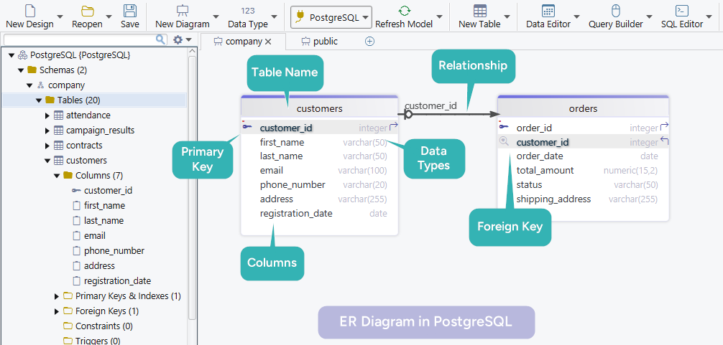The image size is (723, 345).
Task: Click the customer_id key icon in the tree
Action: coord(76,191)
